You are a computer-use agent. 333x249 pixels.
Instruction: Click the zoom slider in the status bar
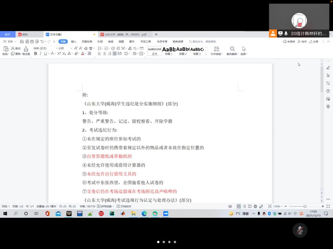point(305,206)
